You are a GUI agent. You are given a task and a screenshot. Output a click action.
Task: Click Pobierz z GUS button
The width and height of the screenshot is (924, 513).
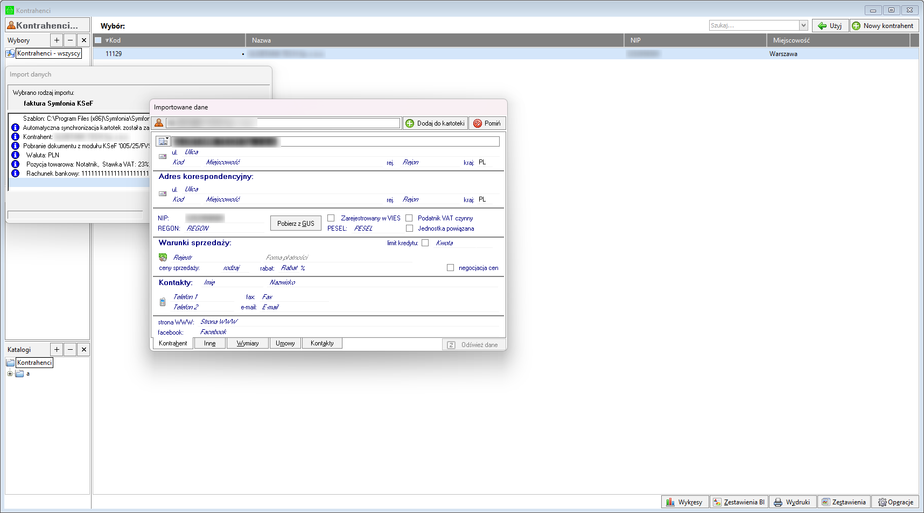point(296,224)
